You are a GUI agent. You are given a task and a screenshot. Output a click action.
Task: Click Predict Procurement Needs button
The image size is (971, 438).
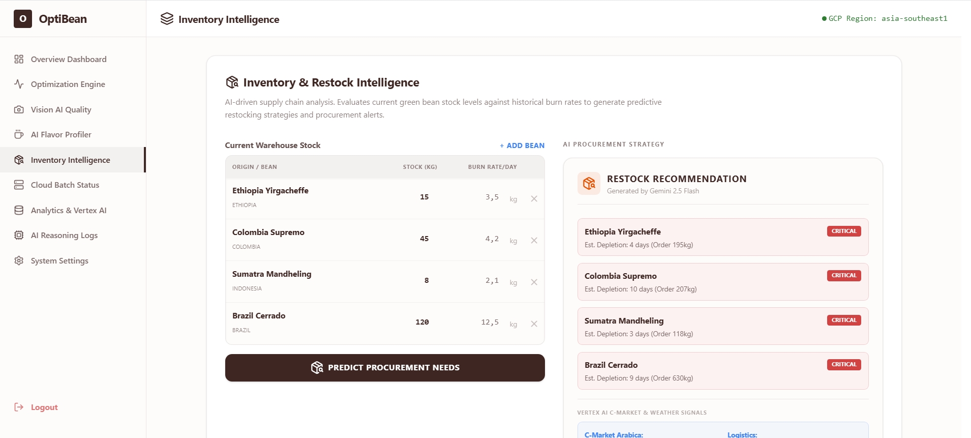[x=385, y=368]
